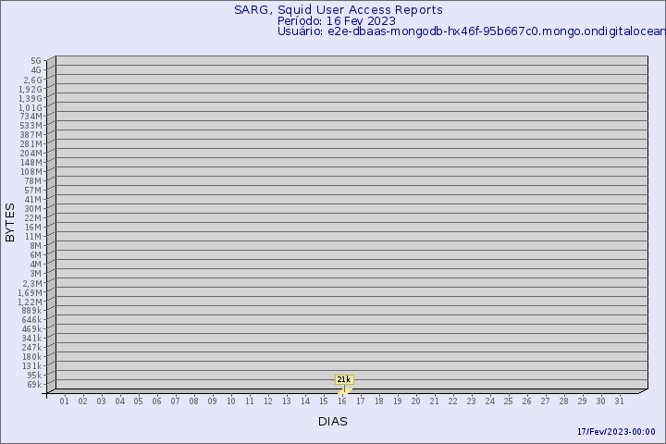Viewport: 666px width, 444px height.
Task: Click the 108M y-axis value
Action: pyautogui.click(x=31, y=172)
